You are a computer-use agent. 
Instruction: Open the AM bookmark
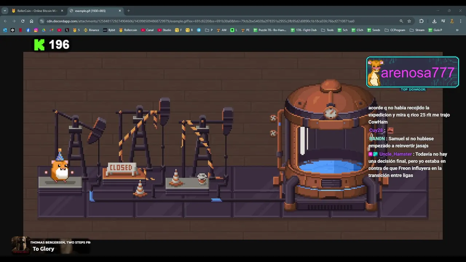(x=222, y=30)
